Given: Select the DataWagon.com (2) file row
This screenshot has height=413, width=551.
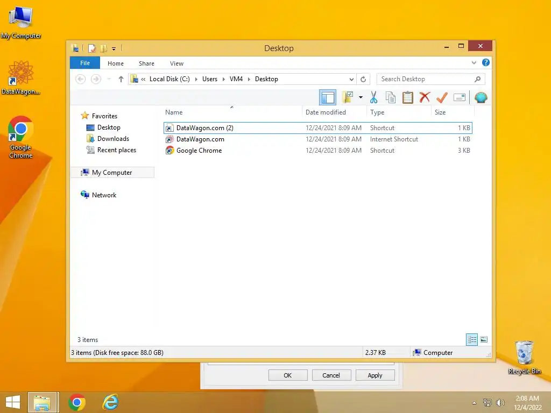Looking at the screenshot, I should tap(317, 128).
